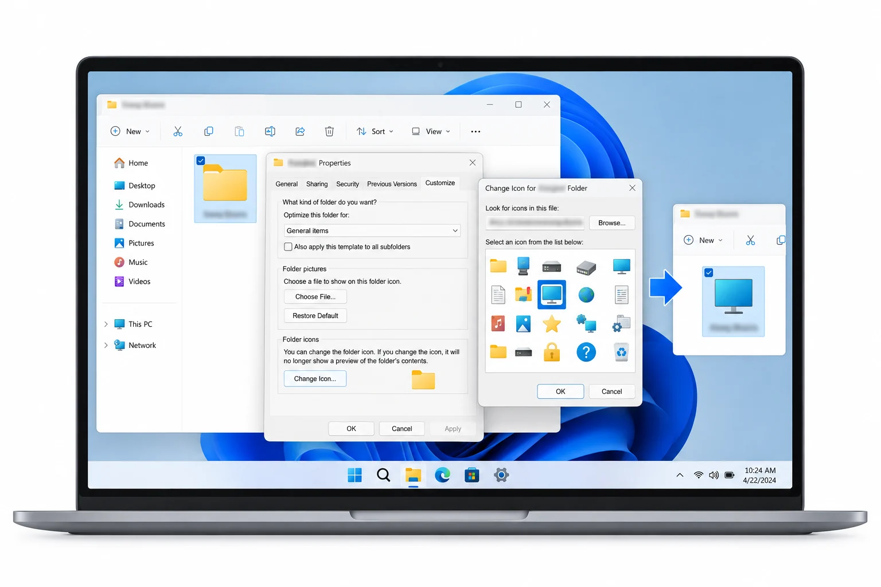
Task: Enable Also apply this template to all subfolders
Action: [x=288, y=246]
